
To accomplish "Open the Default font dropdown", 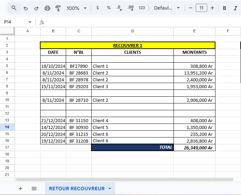I will (x=167, y=8).
